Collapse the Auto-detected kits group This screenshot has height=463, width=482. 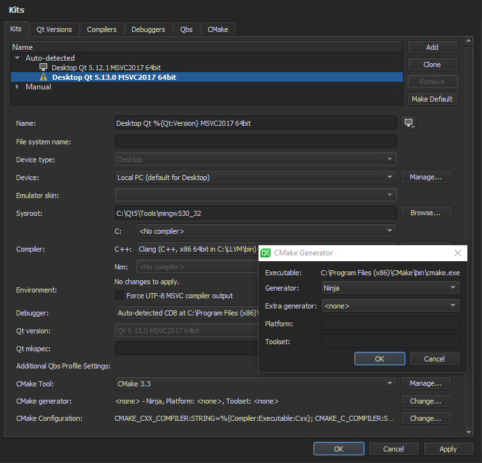tap(17, 58)
